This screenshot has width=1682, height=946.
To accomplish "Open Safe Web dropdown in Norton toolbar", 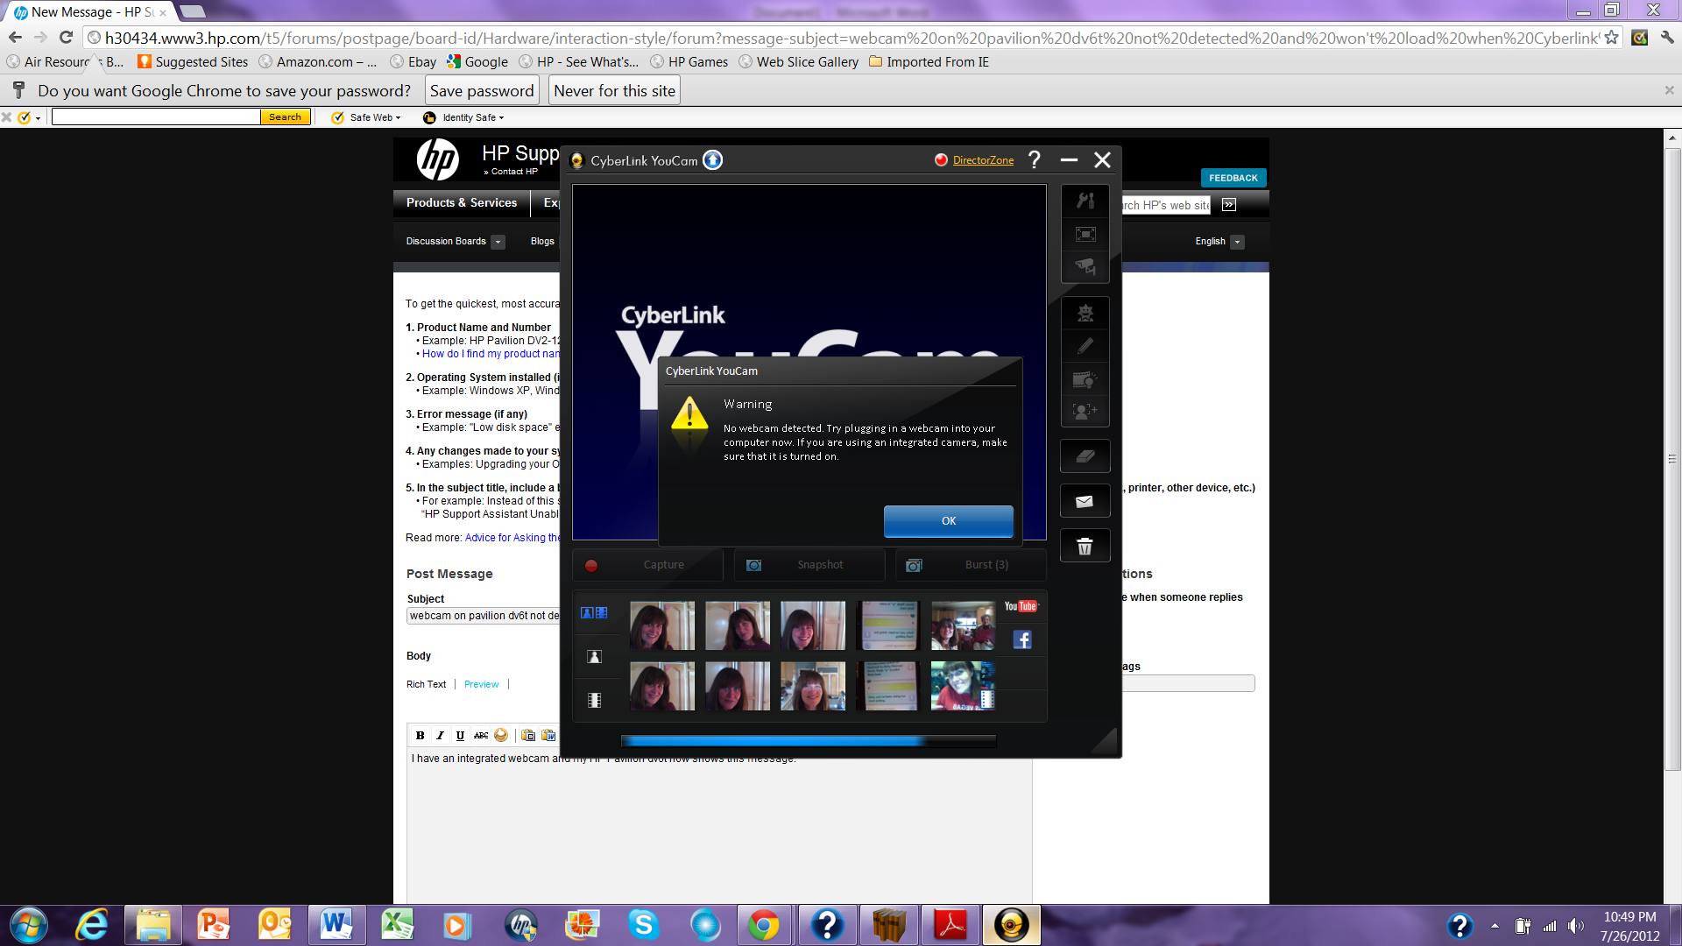I will [374, 117].
